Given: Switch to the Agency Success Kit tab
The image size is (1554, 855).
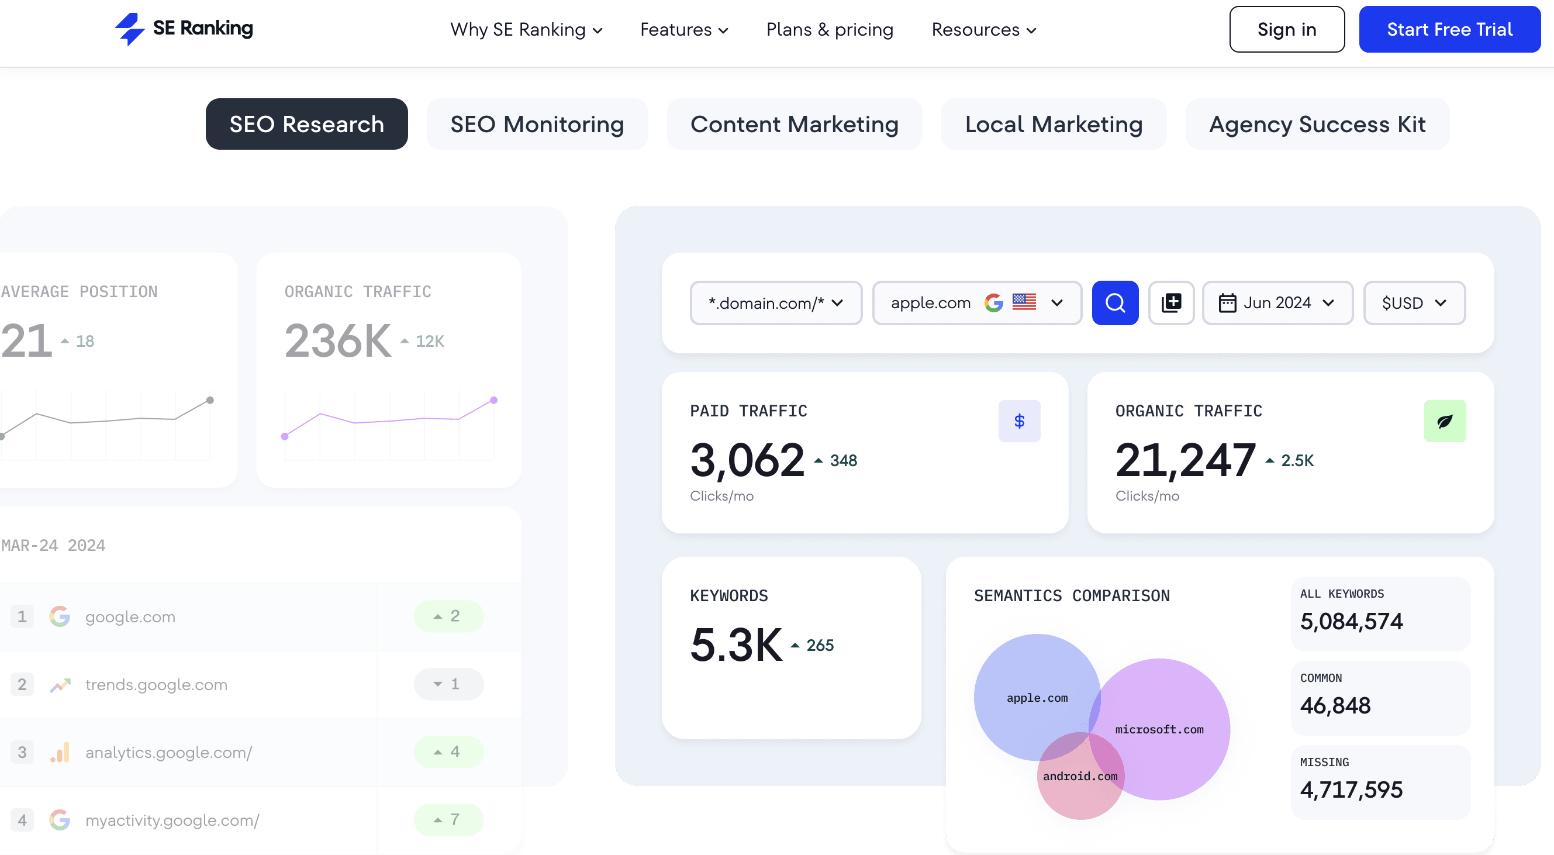Looking at the screenshot, I should click(1317, 125).
